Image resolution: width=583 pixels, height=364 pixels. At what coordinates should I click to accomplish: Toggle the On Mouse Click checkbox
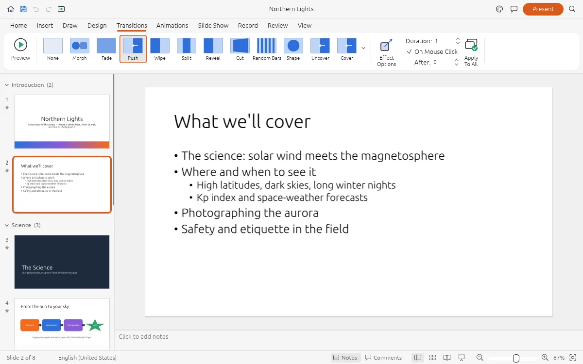[x=432, y=52]
